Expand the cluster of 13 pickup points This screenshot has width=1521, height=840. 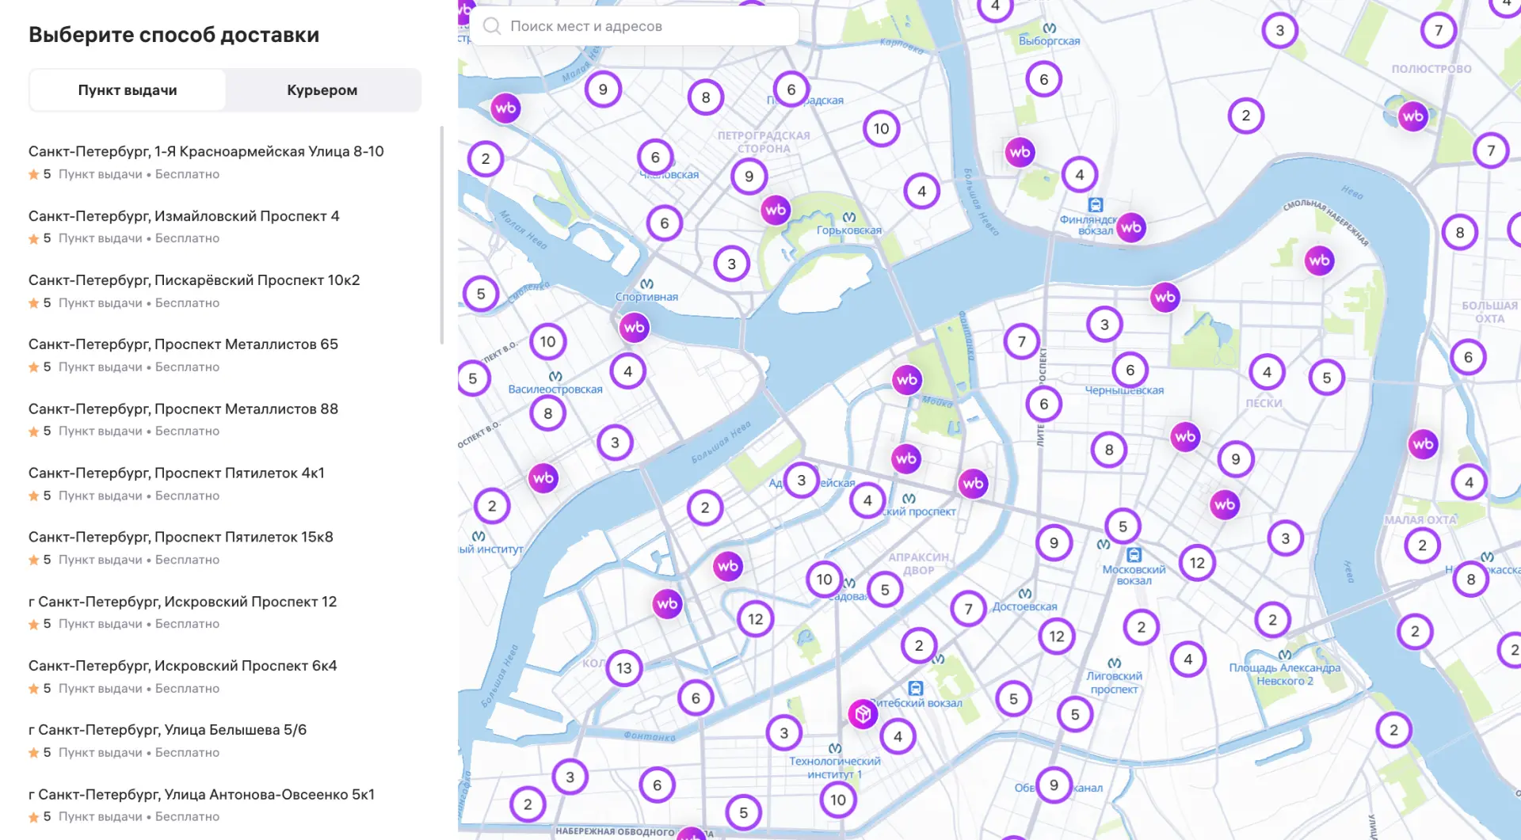click(624, 668)
